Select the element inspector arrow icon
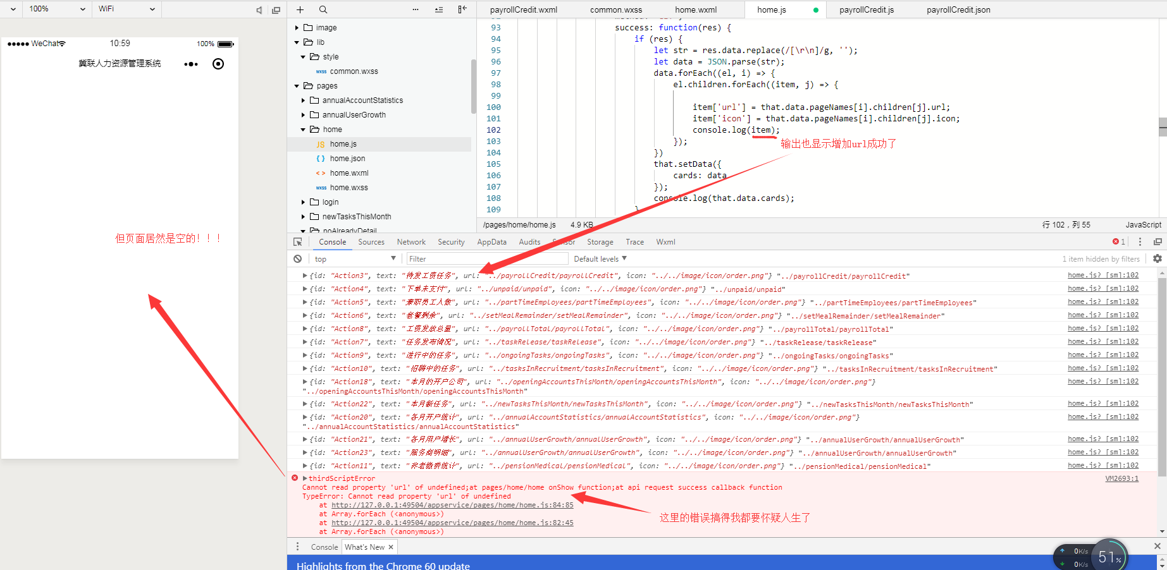 click(x=297, y=241)
